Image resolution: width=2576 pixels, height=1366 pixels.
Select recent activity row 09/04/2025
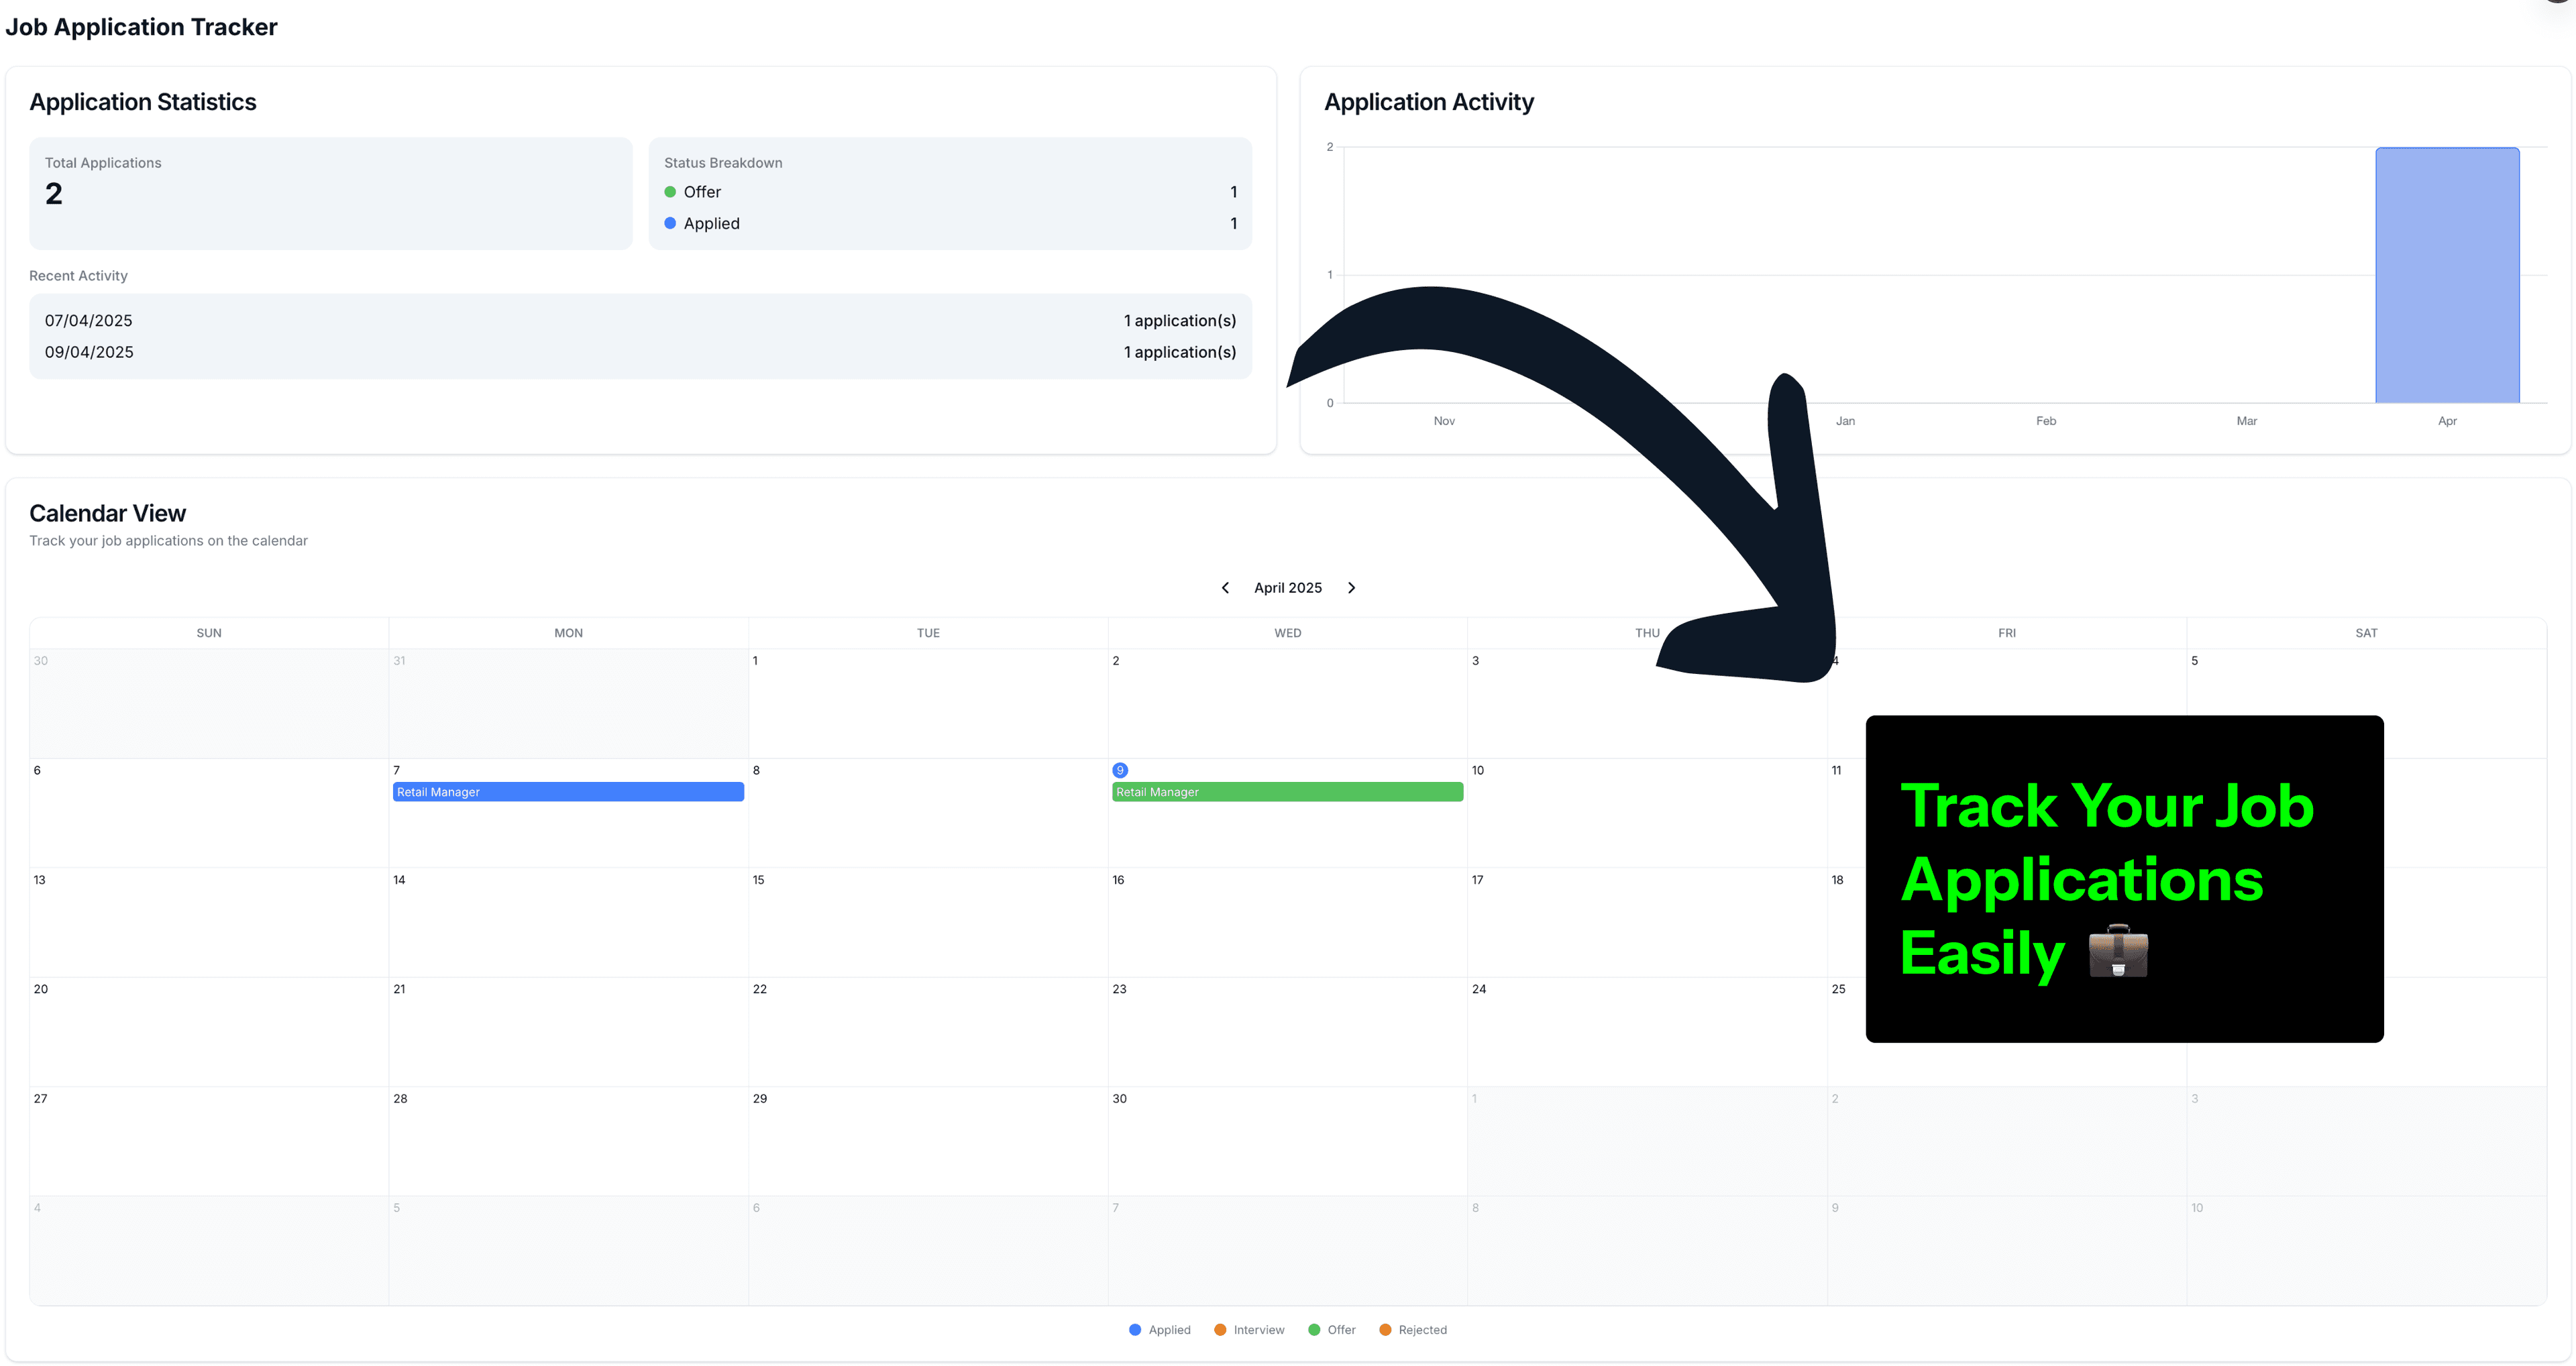[640, 352]
